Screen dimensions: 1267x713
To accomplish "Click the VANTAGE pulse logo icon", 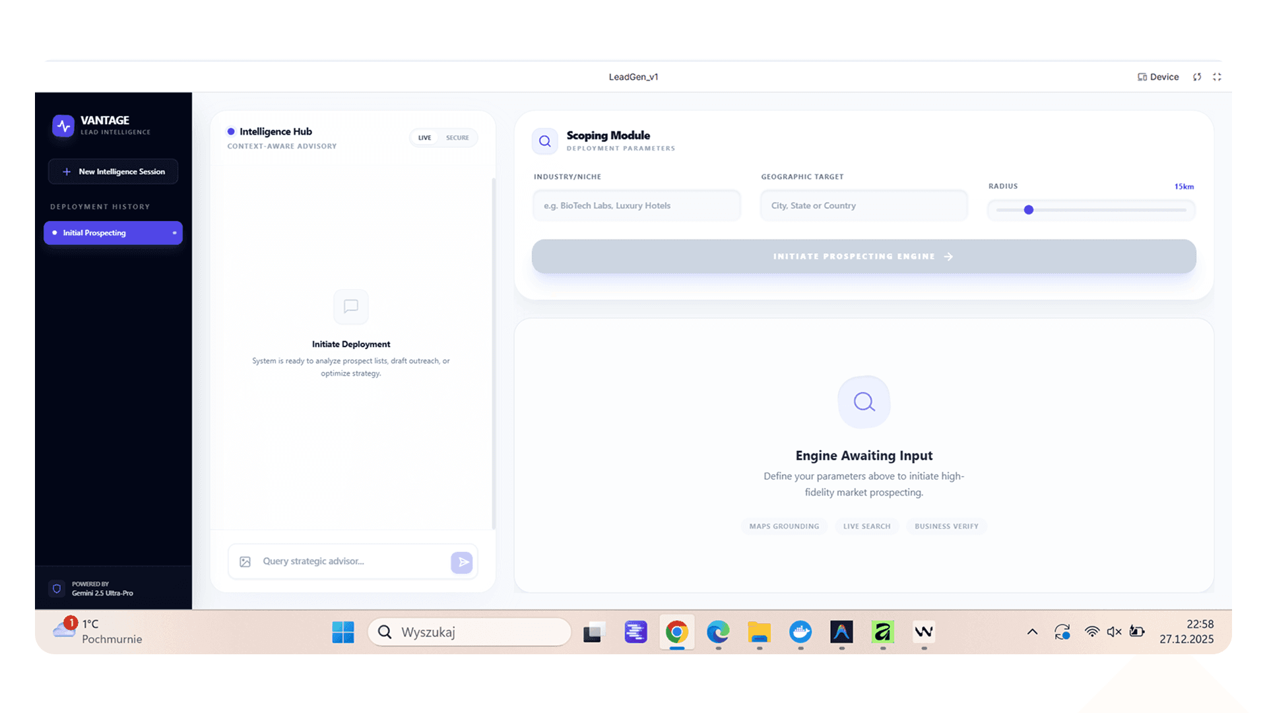I will coord(63,125).
